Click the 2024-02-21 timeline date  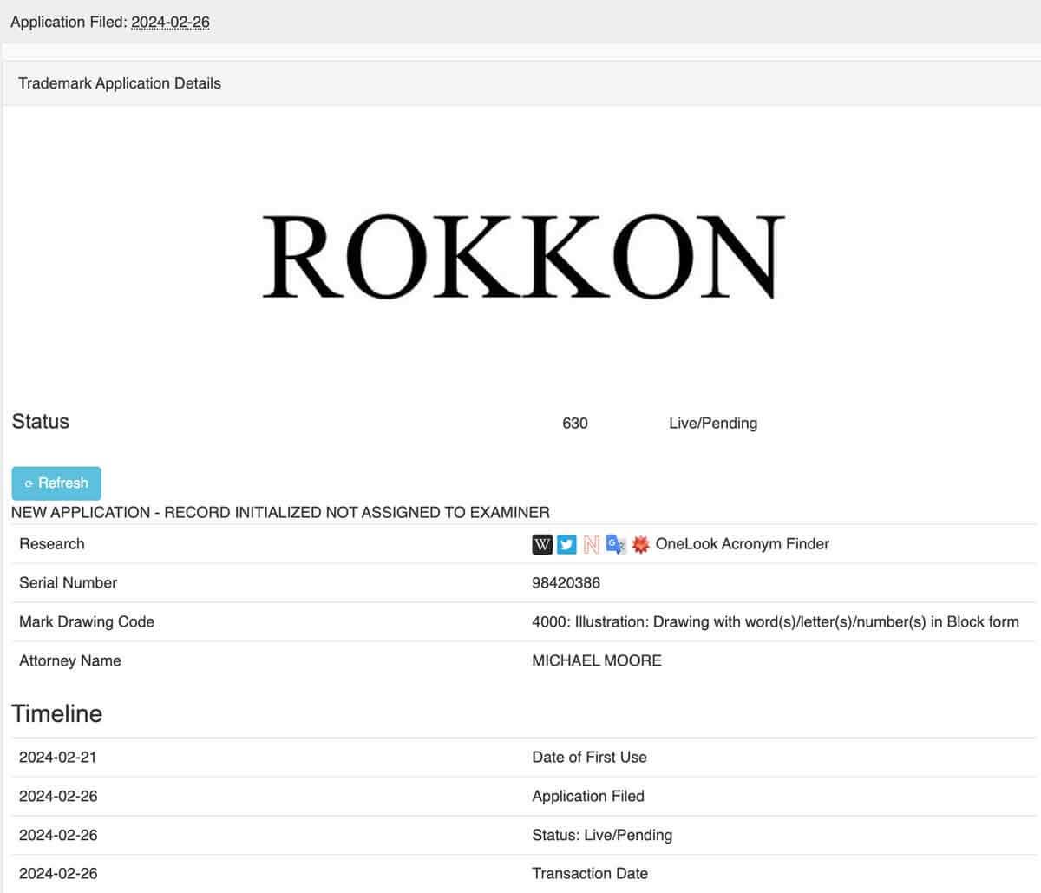(x=58, y=758)
